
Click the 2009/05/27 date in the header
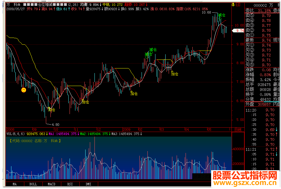tap(16, 9)
